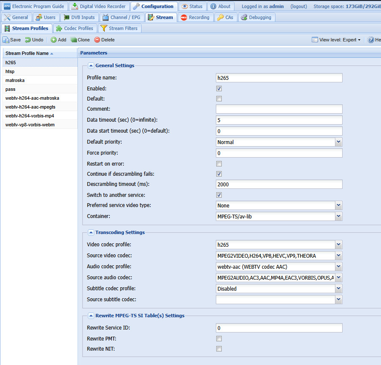Uncheck the Enabled checkbox
Viewport: 381px width, 365px height.
[219, 89]
